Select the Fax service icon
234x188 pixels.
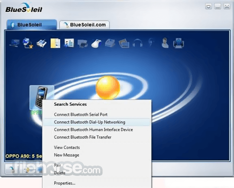click(110, 43)
